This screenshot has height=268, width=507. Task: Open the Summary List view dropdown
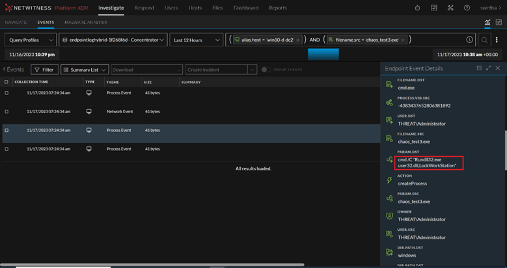[85, 70]
